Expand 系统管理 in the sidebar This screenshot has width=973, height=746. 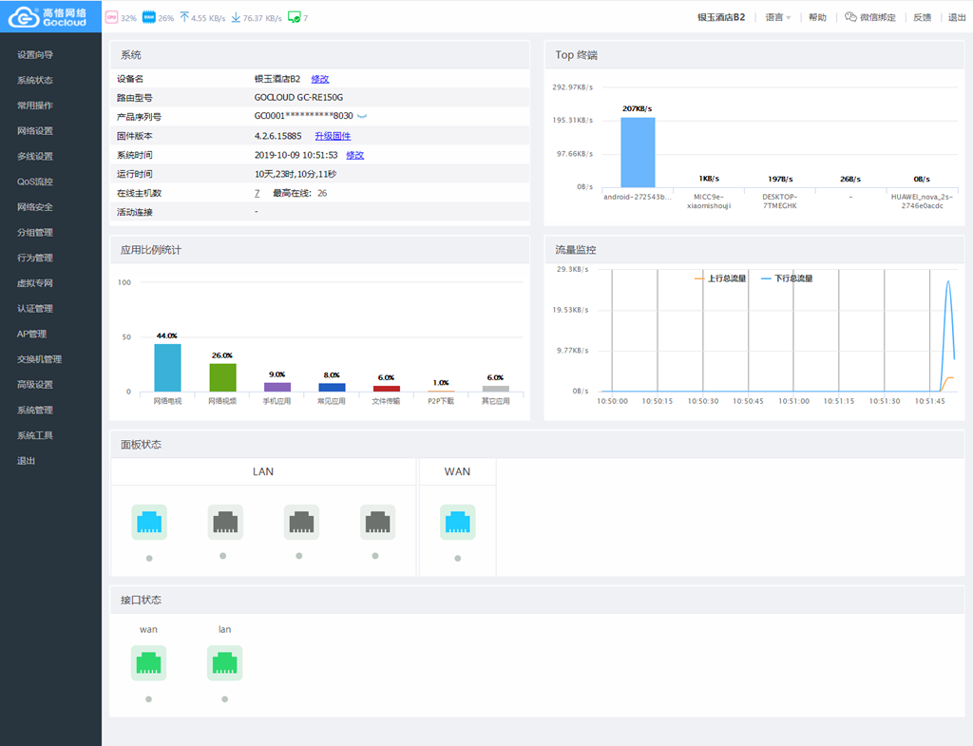click(x=35, y=411)
